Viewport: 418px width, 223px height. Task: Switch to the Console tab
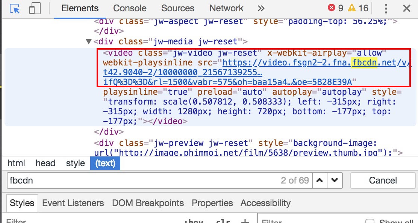click(x=130, y=8)
